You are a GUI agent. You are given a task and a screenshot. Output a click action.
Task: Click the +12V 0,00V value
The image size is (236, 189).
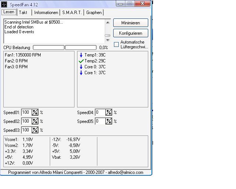point(28,163)
